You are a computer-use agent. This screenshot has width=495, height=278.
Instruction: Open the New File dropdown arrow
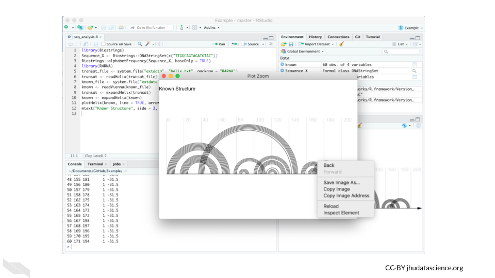pyautogui.click(x=73, y=28)
